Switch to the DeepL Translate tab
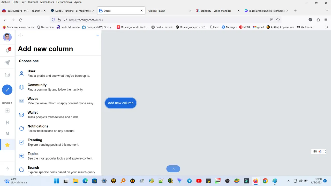This screenshot has width=331, height=186. pos(72,11)
